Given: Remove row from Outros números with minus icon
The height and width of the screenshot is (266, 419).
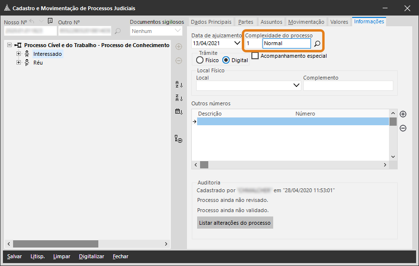Looking at the screenshot, I should [x=403, y=128].
